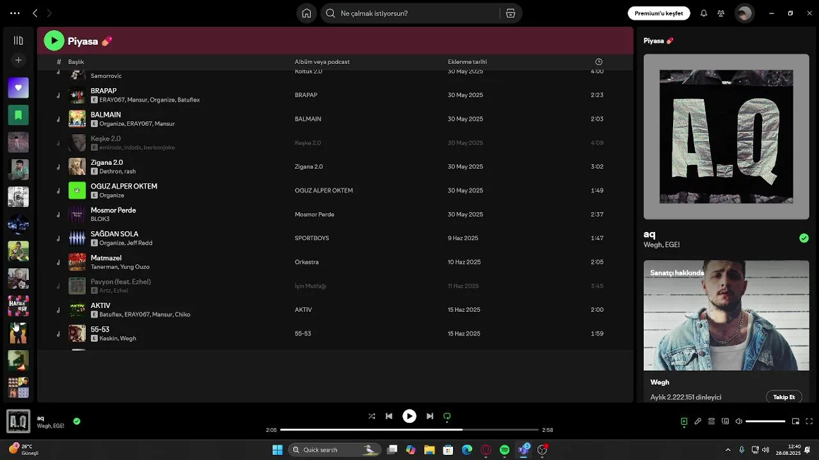Adjust the Spotify volume slider

[x=766, y=422]
